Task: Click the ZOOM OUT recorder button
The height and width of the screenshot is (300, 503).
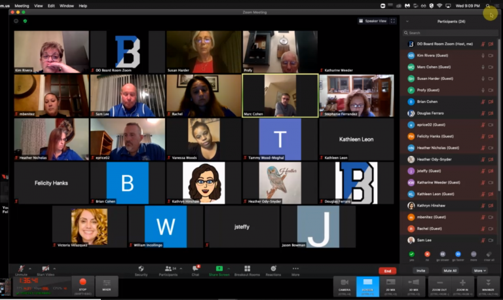Action: 439,286
